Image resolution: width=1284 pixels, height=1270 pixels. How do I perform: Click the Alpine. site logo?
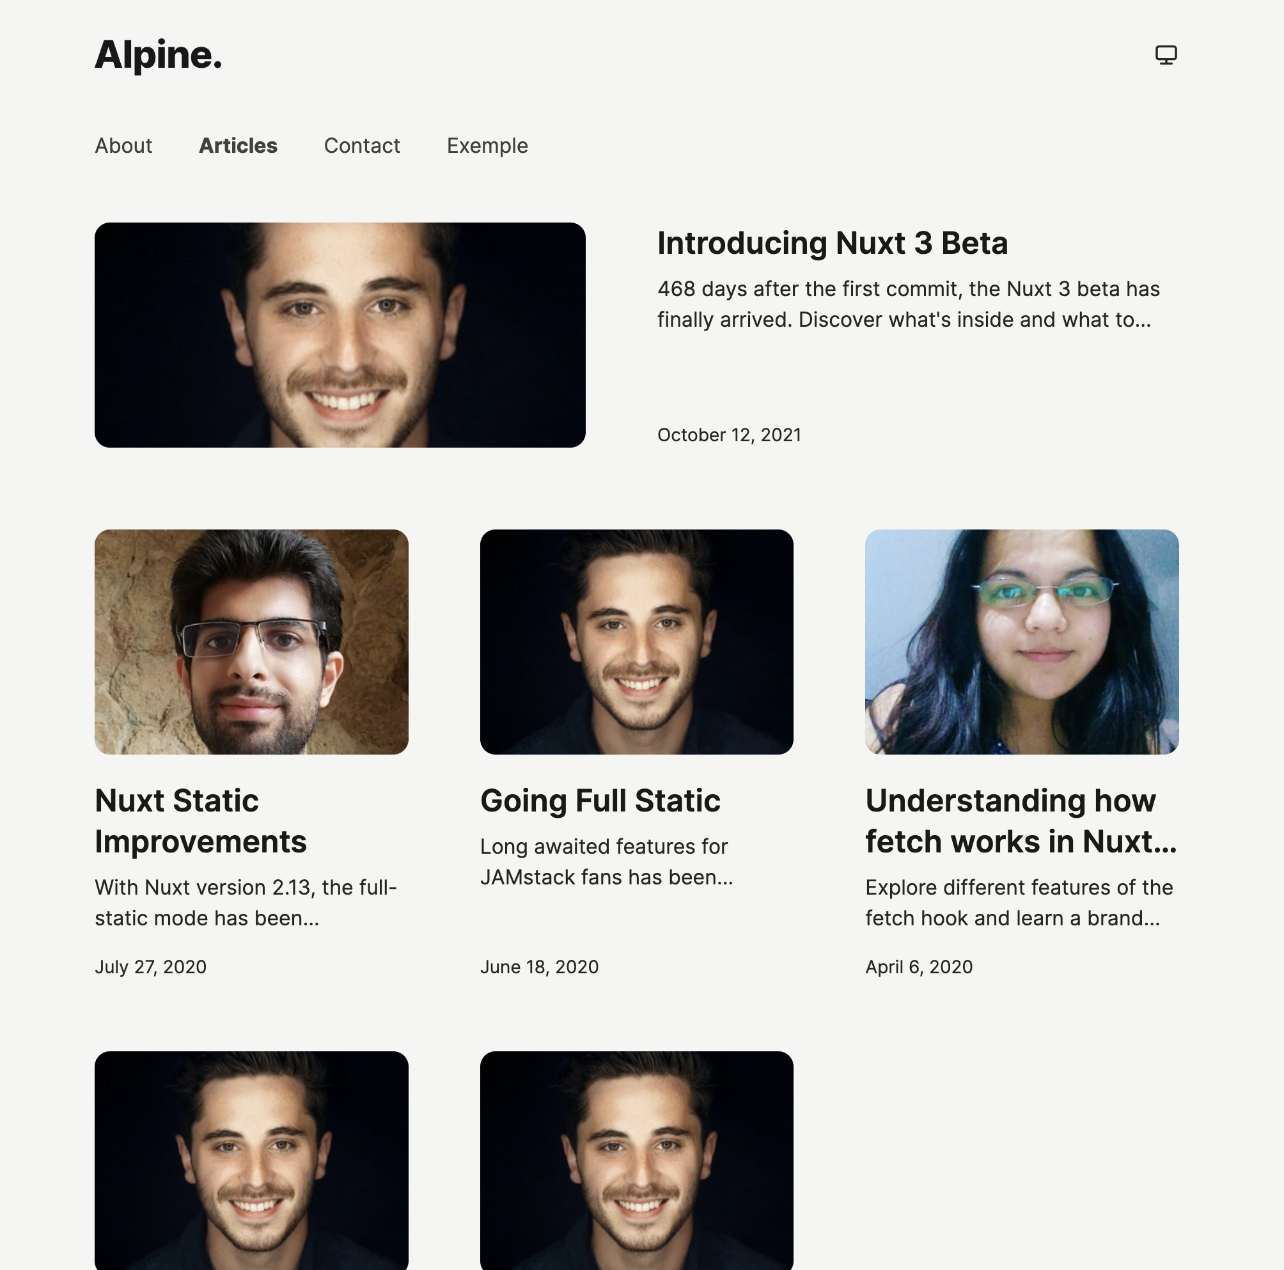coord(158,54)
